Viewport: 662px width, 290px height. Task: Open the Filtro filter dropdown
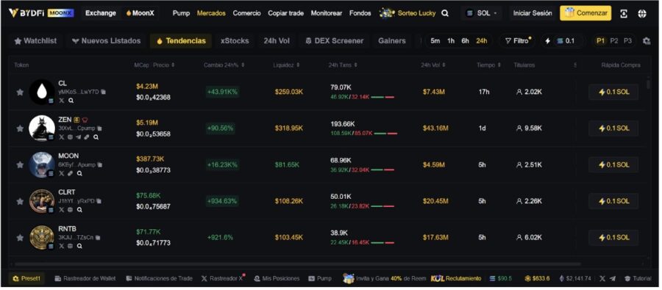[518, 41]
